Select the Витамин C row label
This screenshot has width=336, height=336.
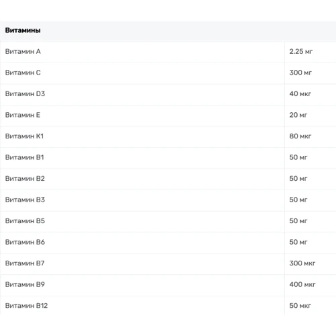click(x=23, y=73)
